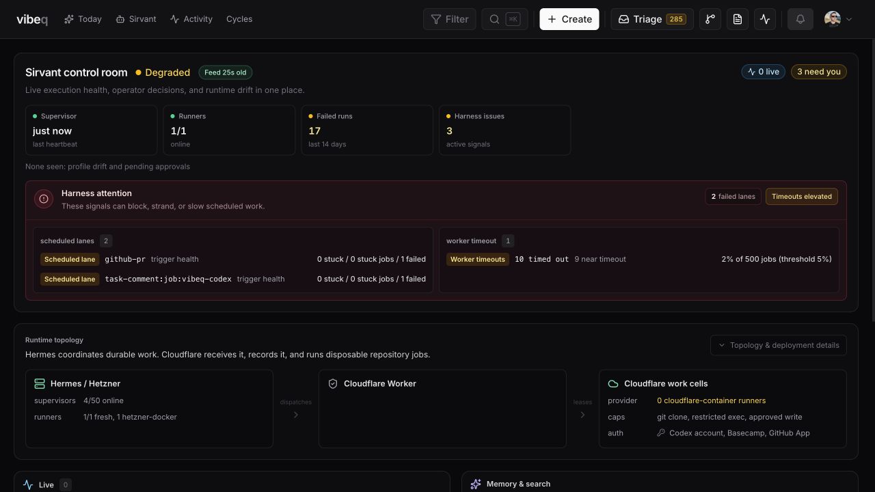This screenshot has width=875, height=492.
Task: Click the Today sparkle icon
Action: point(69,19)
